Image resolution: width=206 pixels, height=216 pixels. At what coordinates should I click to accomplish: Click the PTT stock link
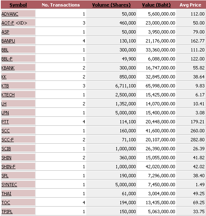tap(5, 122)
